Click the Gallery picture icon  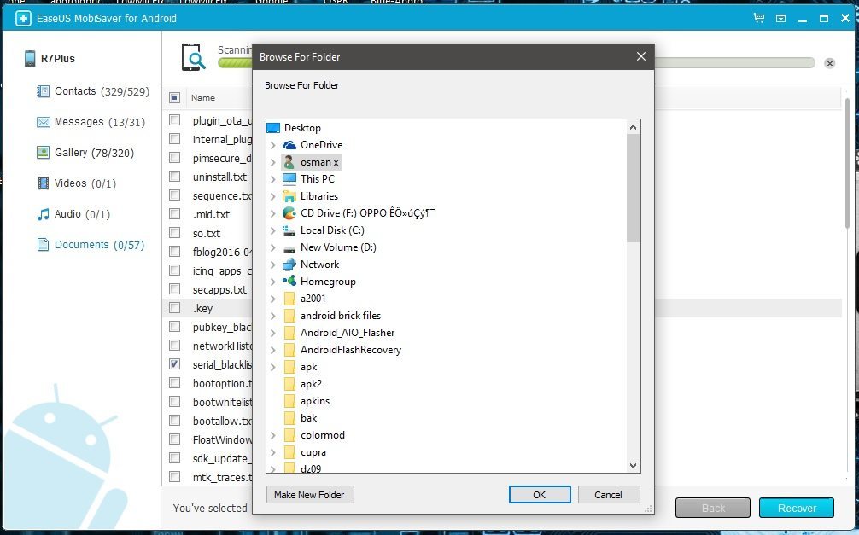pos(43,153)
